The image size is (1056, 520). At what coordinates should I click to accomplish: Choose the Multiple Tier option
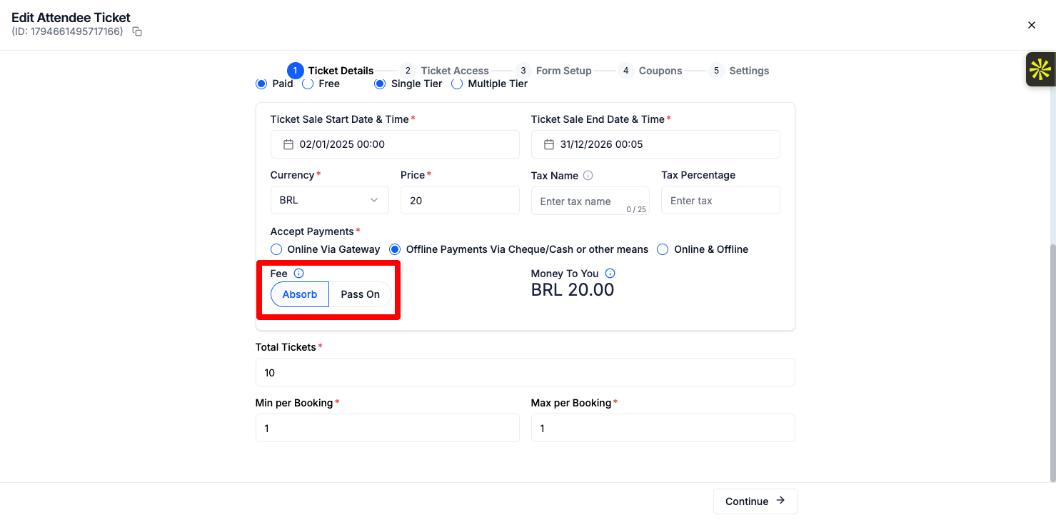click(457, 84)
